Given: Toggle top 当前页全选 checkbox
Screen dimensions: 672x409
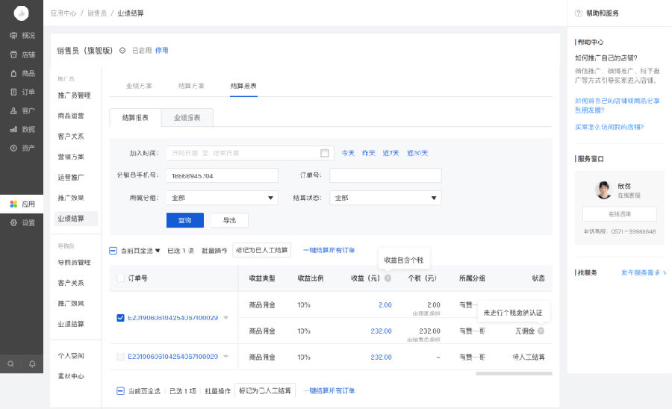Looking at the screenshot, I should tap(113, 251).
